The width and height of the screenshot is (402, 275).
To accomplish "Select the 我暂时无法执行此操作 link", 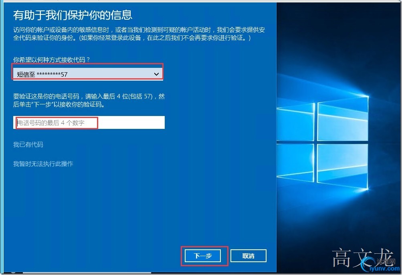I will pyautogui.click(x=43, y=164).
